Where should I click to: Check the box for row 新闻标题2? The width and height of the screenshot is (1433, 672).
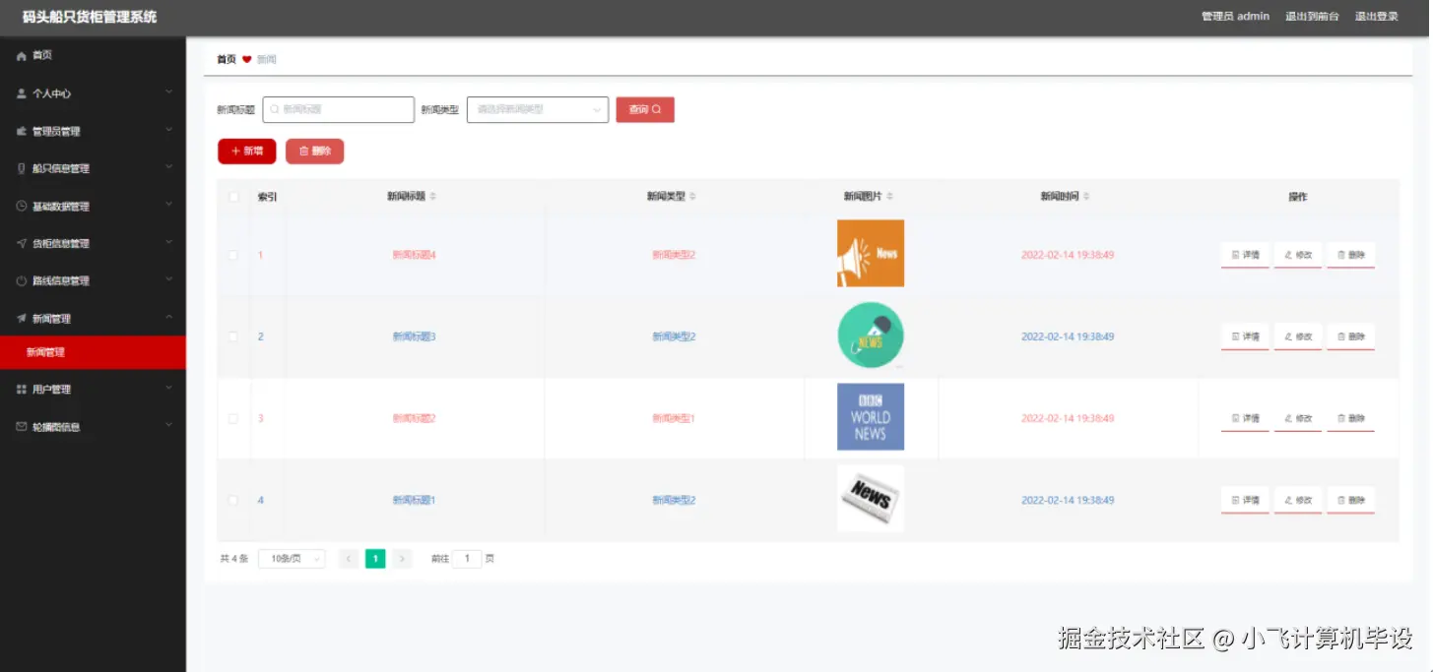coord(233,418)
